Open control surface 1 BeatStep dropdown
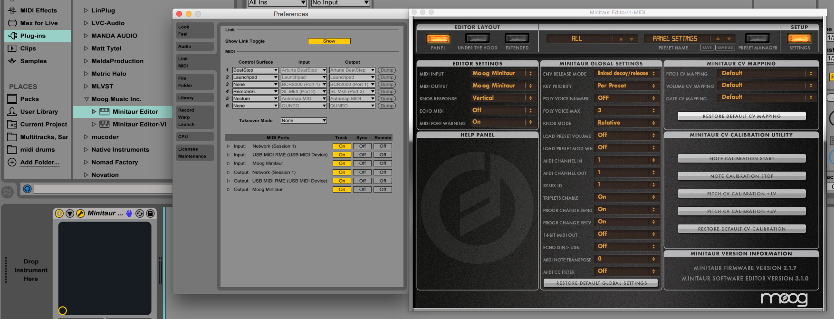 click(x=255, y=70)
